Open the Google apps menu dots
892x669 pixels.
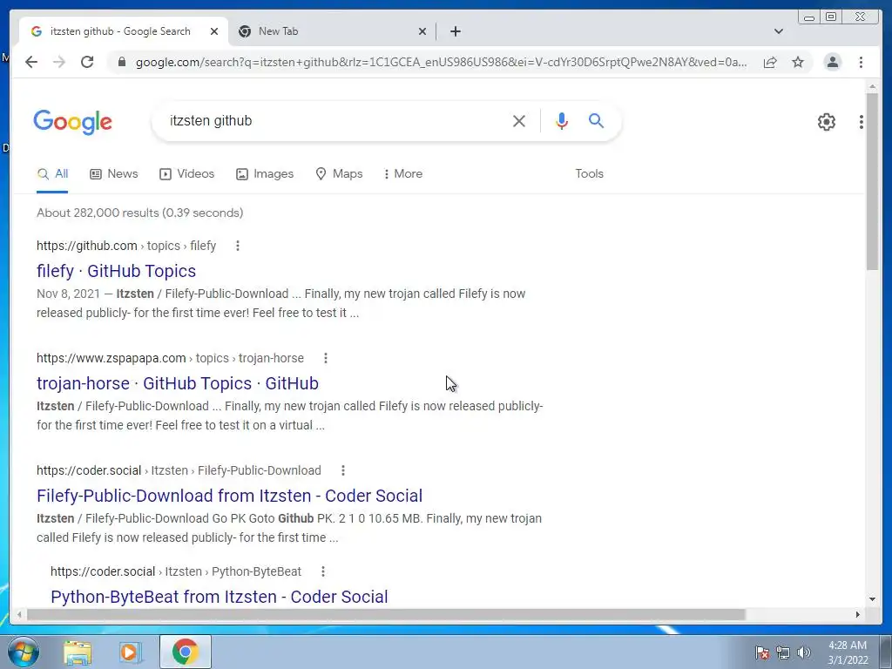[x=862, y=122]
